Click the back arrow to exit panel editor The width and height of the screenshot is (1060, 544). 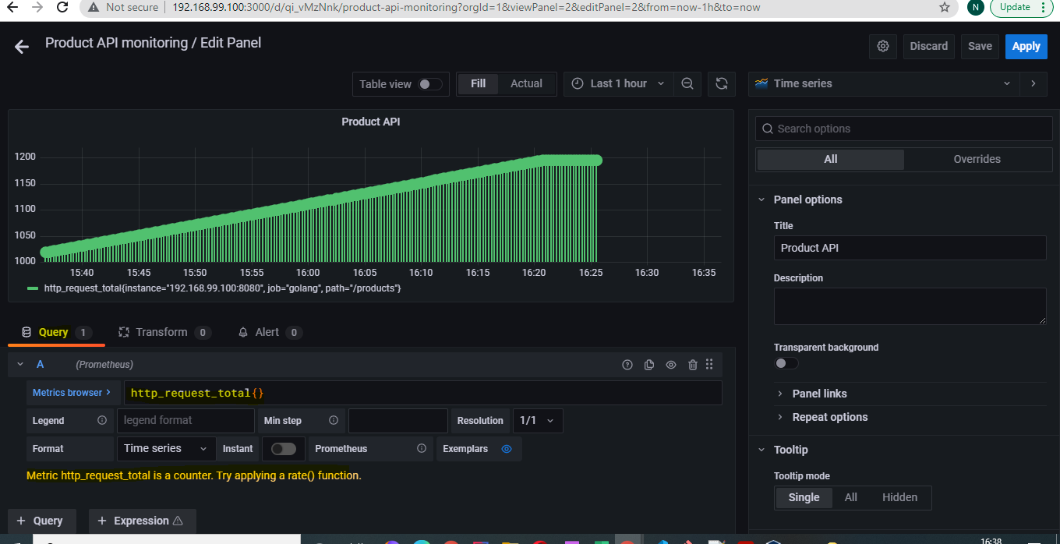pyautogui.click(x=22, y=47)
